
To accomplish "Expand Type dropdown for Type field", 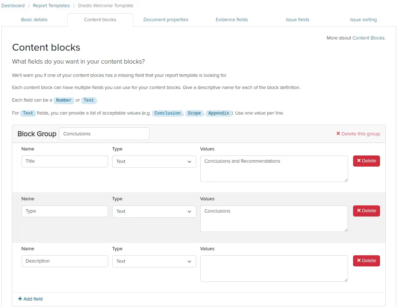I will point(154,211).
